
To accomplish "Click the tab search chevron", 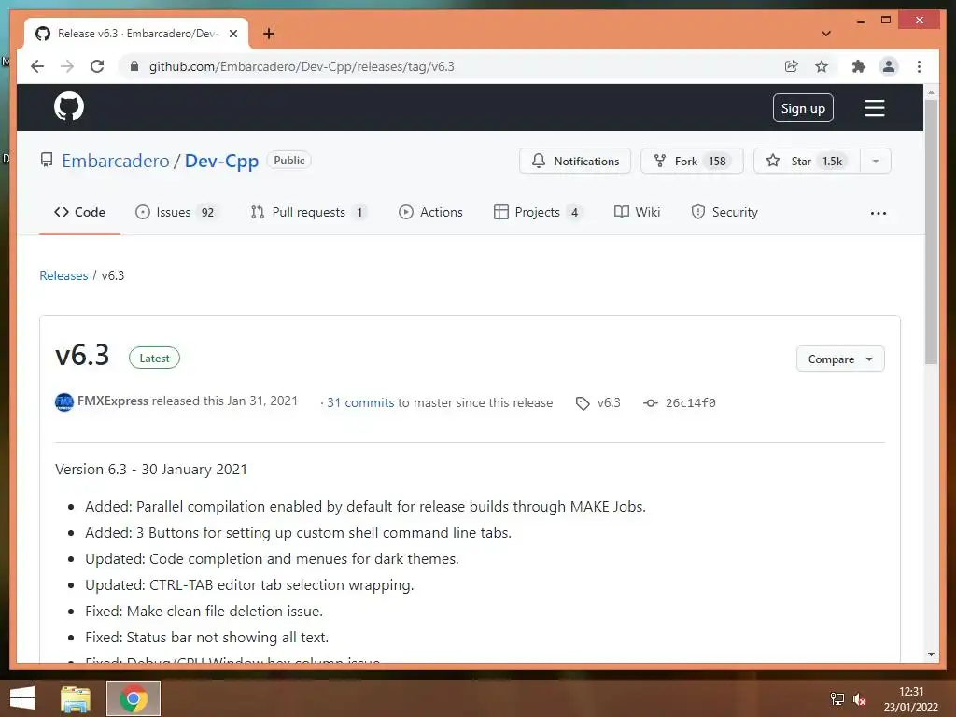I will coord(826,34).
